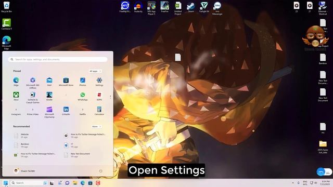This screenshot has height=187, width=333.
Task: Launch LinkedIn from pinned apps
Action: 66,111
